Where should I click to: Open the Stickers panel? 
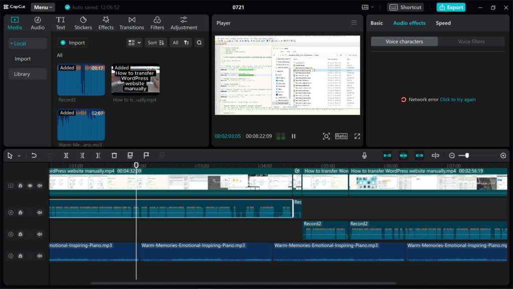click(x=83, y=22)
